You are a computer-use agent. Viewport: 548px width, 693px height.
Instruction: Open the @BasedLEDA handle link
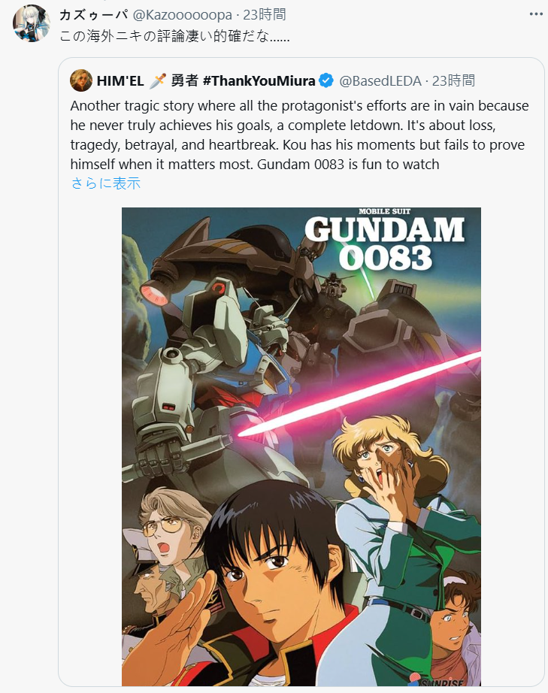coord(380,81)
